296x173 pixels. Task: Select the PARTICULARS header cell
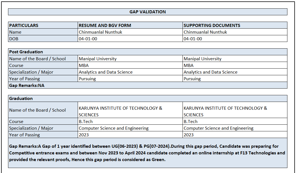point(24,25)
